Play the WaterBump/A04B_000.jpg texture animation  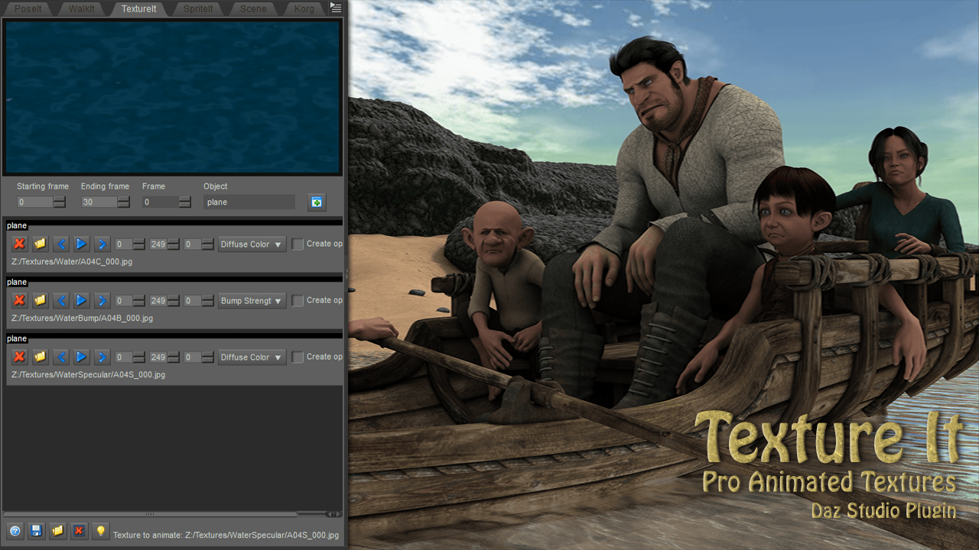(x=81, y=301)
